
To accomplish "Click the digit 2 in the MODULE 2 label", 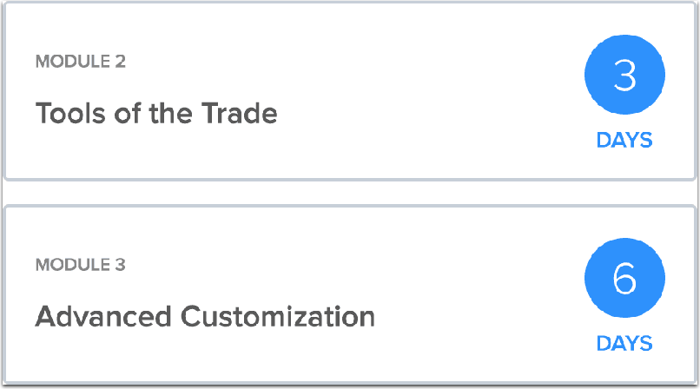I will (120, 62).
